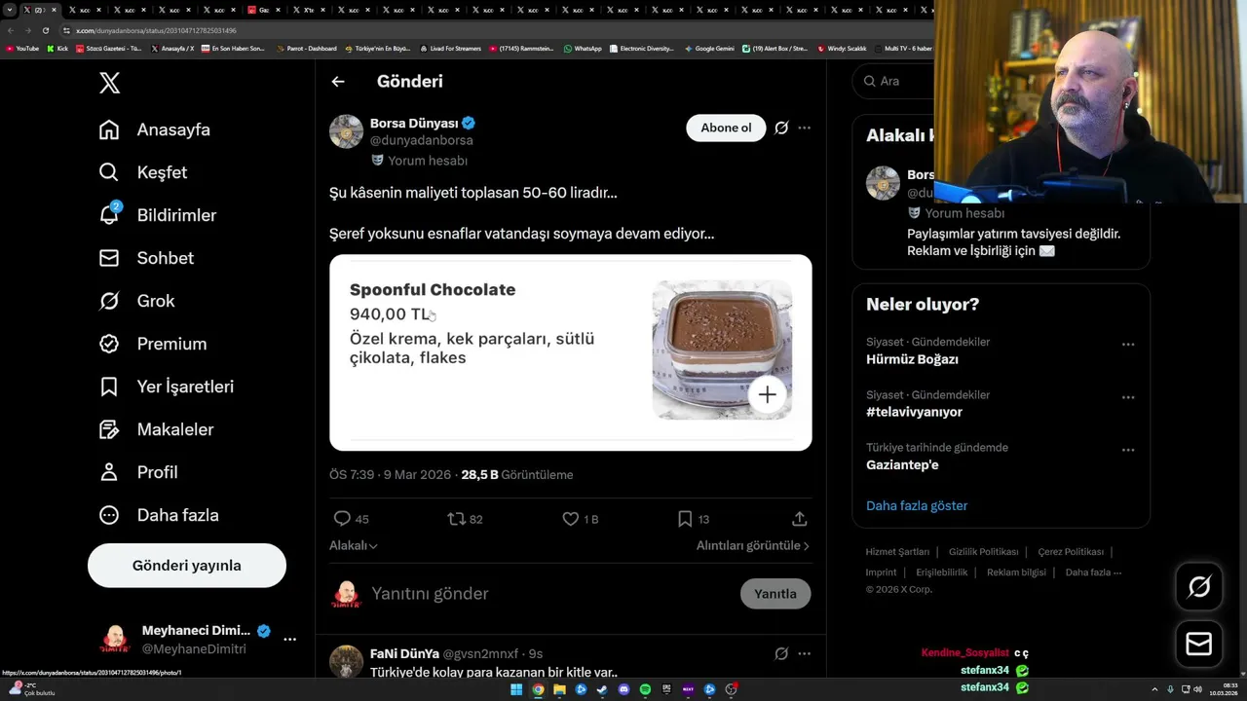
Task: Open Livad For Streamers bookmark
Action: pyautogui.click(x=450, y=48)
